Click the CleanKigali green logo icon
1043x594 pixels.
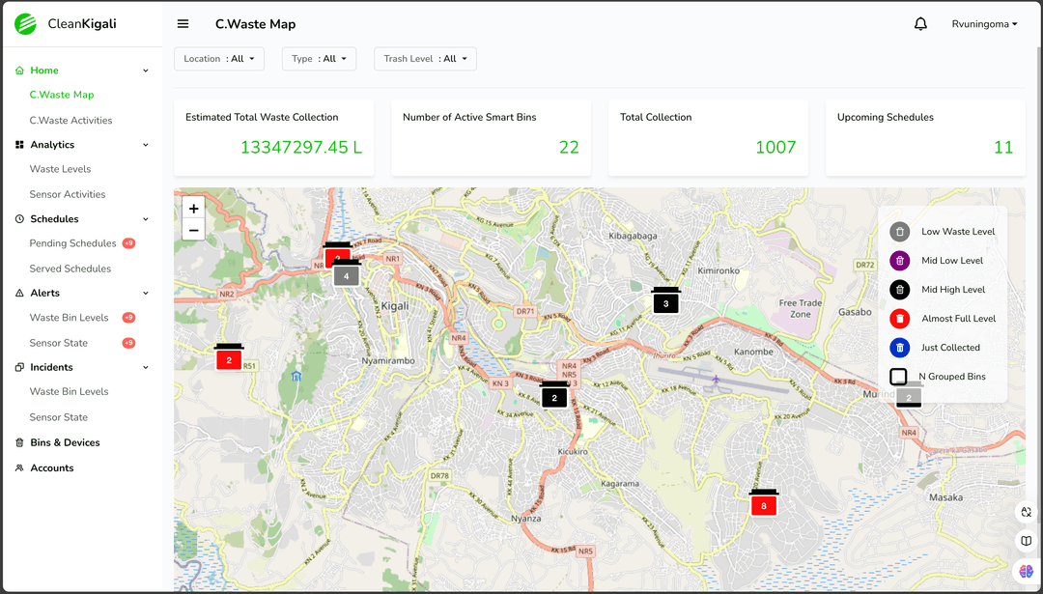click(x=25, y=24)
